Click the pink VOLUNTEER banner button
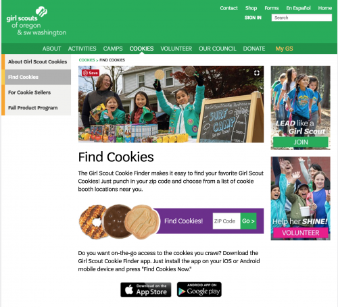Screen dimensions: 338x307 pyautogui.click(x=301, y=233)
